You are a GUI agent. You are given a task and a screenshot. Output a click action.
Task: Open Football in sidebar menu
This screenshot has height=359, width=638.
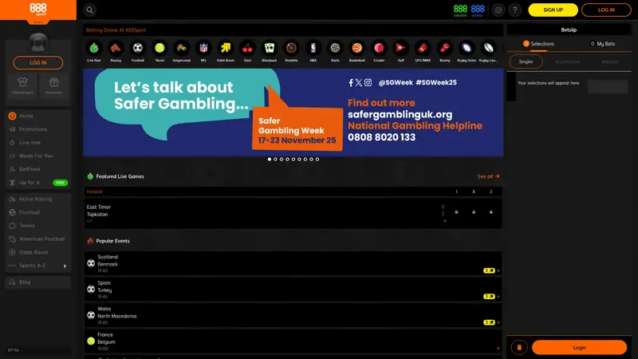[x=38, y=212]
